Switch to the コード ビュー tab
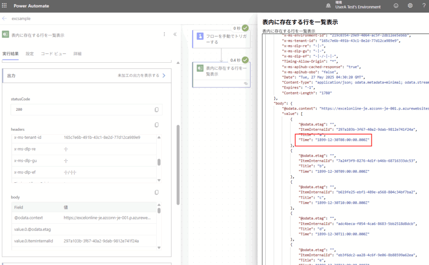This screenshot has width=429, height=265. coord(54,54)
